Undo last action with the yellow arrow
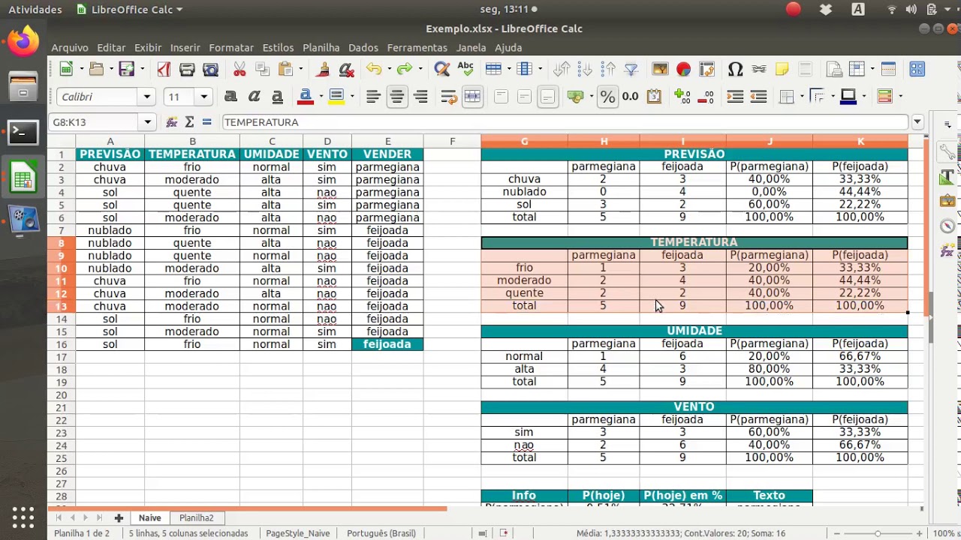This screenshot has width=961, height=540. [x=373, y=69]
